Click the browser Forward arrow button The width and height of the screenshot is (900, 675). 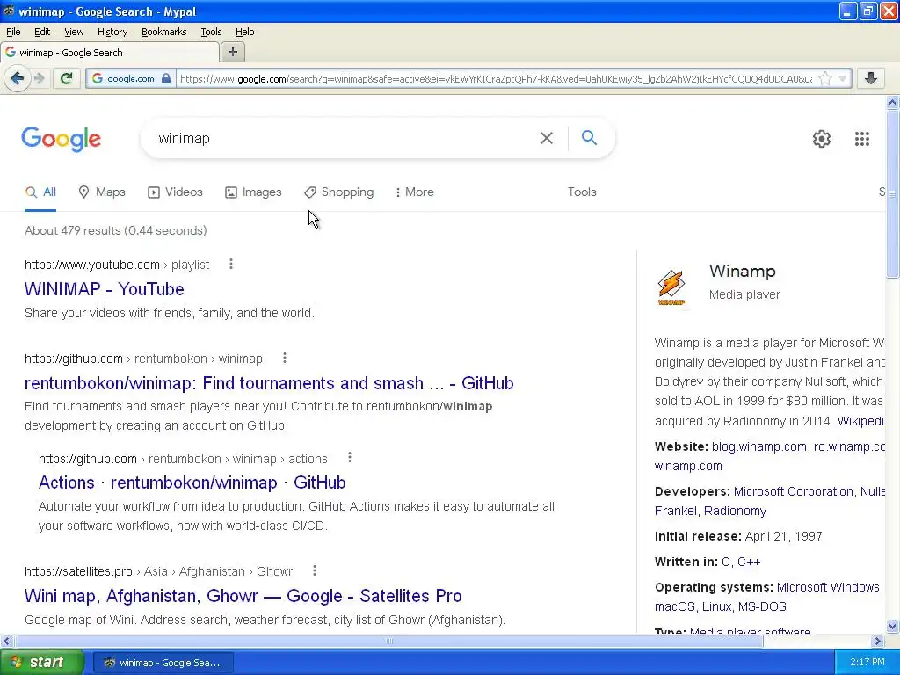pos(39,78)
